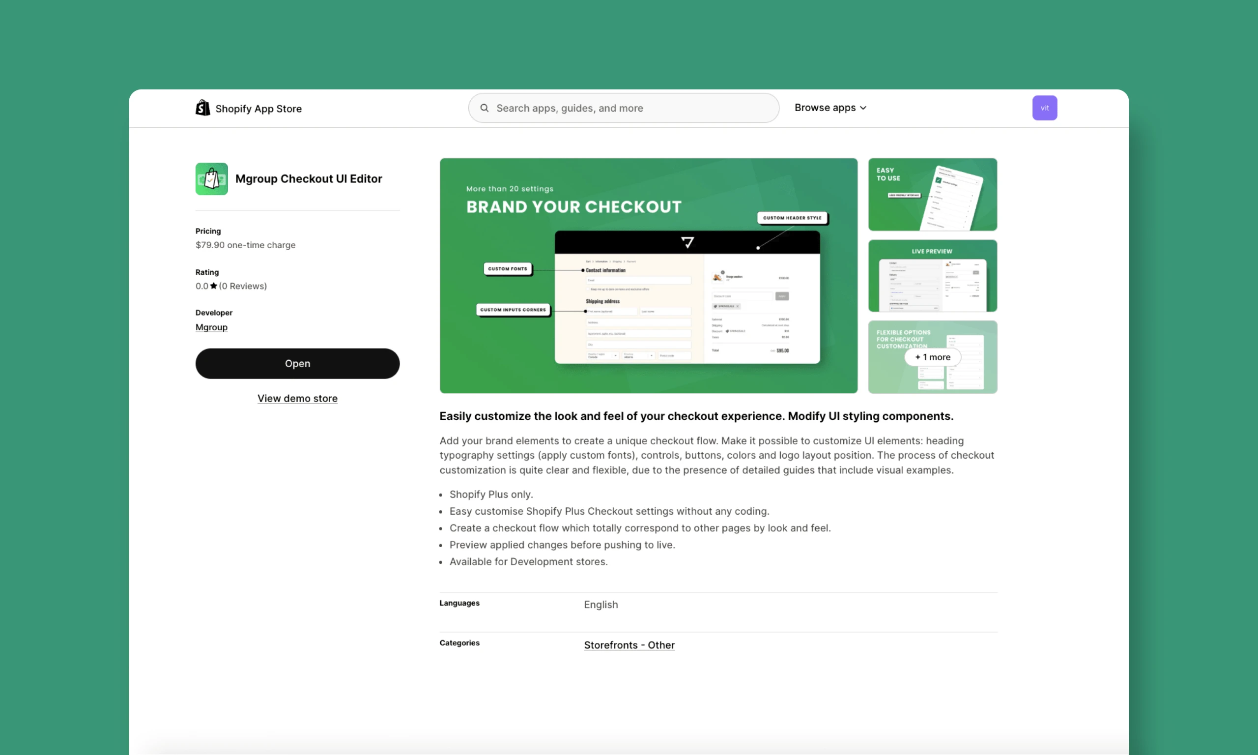
Task: Open the Mgroup developer link
Action: pyautogui.click(x=211, y=327)
